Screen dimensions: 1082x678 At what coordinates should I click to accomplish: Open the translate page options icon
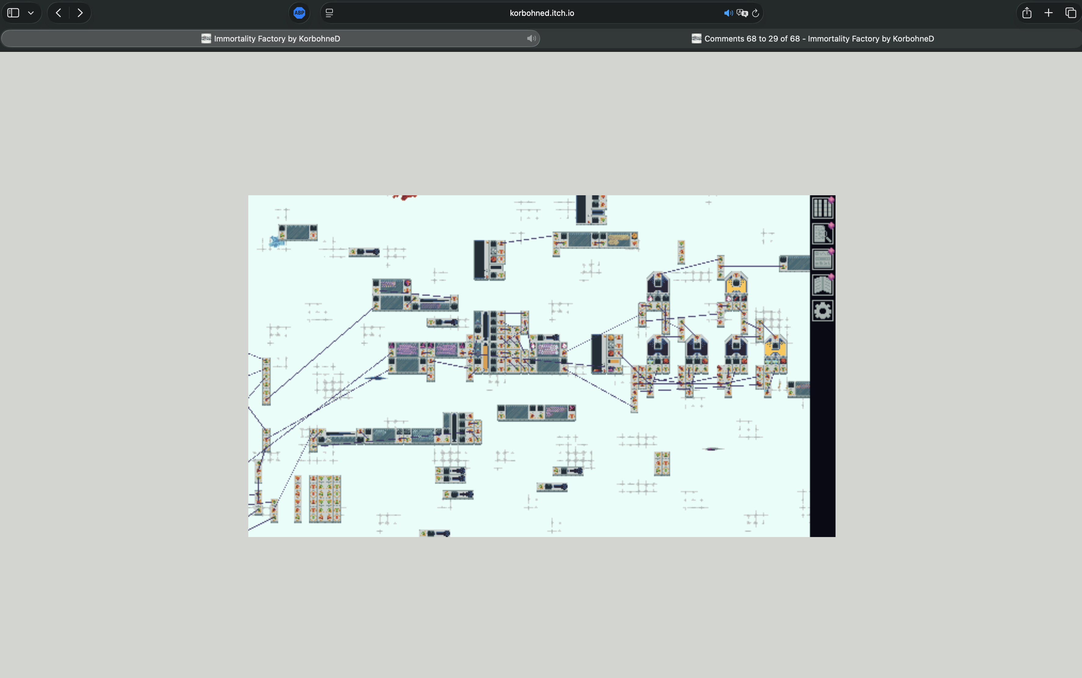[742, 13]
